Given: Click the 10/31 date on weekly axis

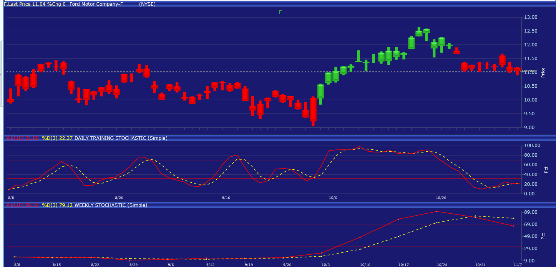Looking at the screenshot, I should (480, 265).
